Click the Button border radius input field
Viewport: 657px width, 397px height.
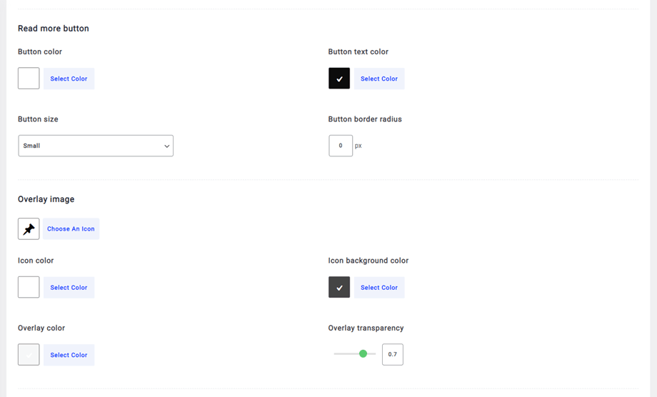341,146
